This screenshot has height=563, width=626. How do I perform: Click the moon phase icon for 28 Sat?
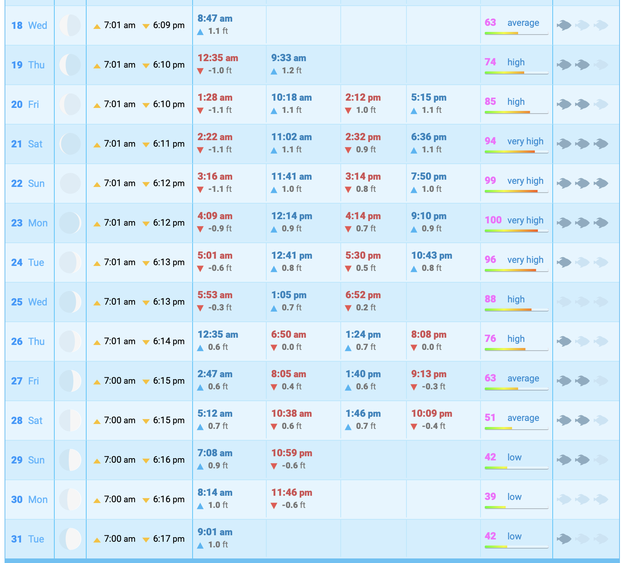tap(70, 421)
